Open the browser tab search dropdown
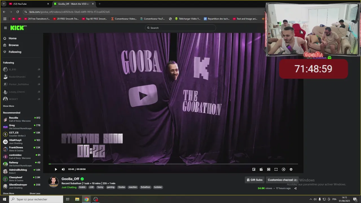The image size is (361, 203). 4,4
